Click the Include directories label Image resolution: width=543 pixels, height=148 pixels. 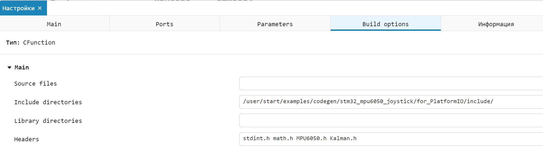click(x=48, y=102)
